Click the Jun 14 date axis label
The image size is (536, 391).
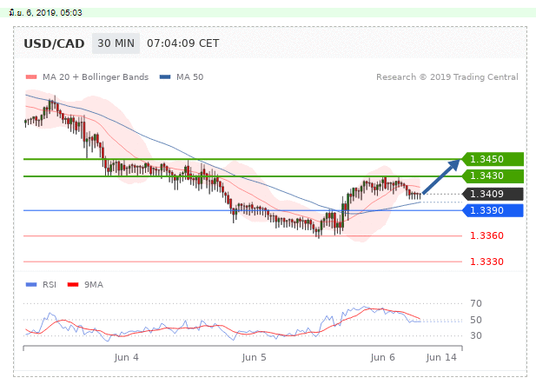(441, 357)
